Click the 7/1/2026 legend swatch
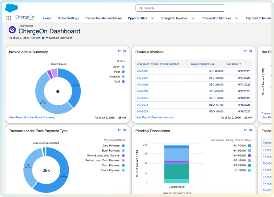This screenshot has height=197, width=274. 249,170
